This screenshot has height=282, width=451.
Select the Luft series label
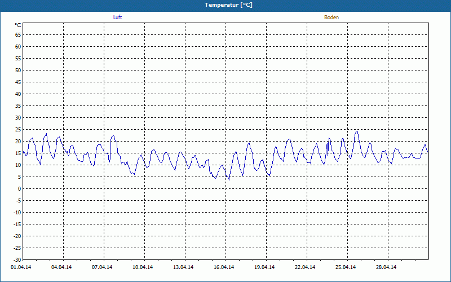(117, 17)
